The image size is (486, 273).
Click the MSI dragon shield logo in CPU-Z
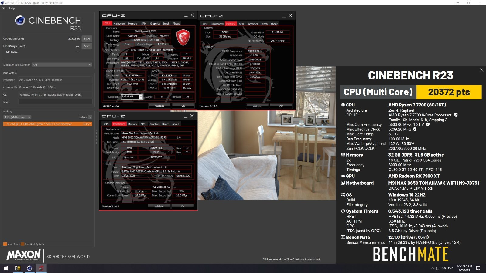pos(183,37)
